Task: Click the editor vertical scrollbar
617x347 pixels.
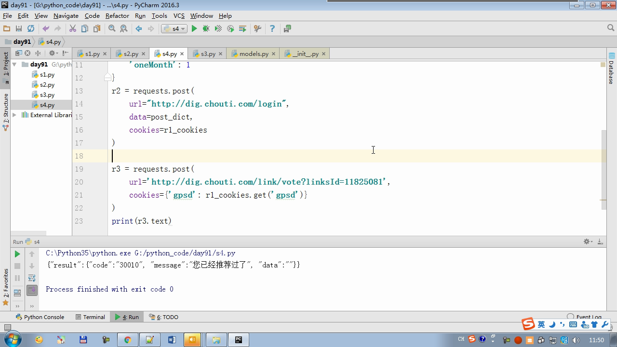Action: 604,169
